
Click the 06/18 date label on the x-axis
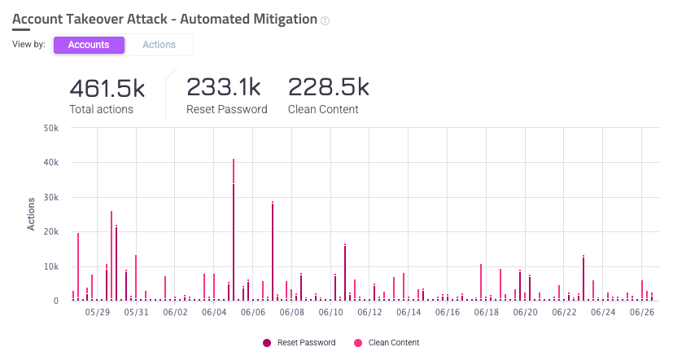pyautogui.click(x=486, y=312)
